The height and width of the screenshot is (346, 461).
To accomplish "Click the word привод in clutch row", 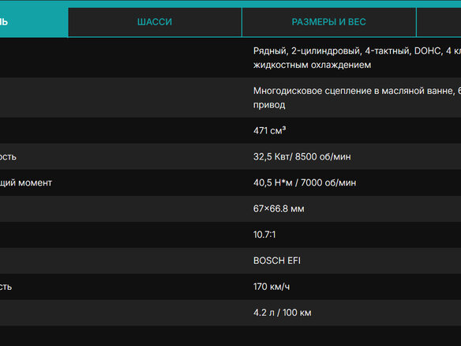I will click(x=269, y=105).
